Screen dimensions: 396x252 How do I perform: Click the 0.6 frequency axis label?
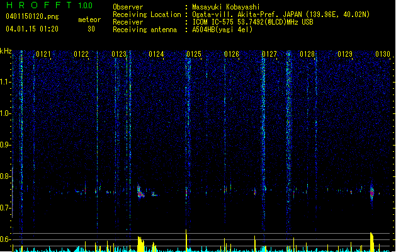[6, 239]
